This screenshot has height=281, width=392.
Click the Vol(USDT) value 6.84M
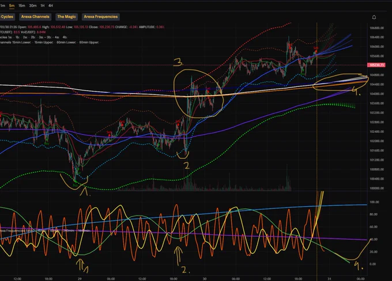coord(42,32)
